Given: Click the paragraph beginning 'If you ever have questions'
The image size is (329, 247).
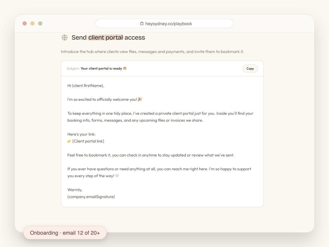Looking at the screenshot, I should click(x=159, y=173).
